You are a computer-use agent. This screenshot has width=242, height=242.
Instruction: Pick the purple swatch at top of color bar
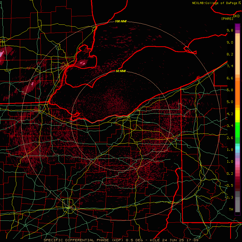(237, 27)
